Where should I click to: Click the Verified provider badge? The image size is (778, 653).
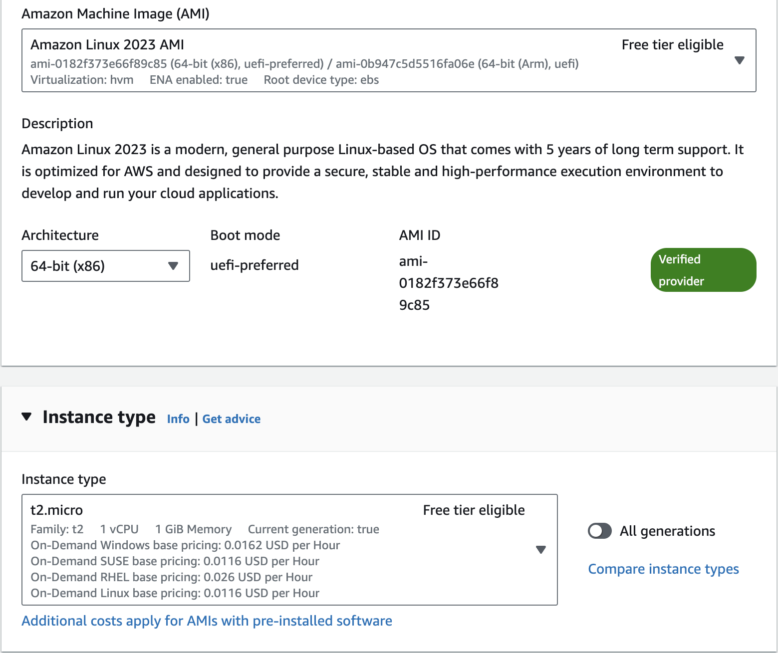click(x=703, y=270)
